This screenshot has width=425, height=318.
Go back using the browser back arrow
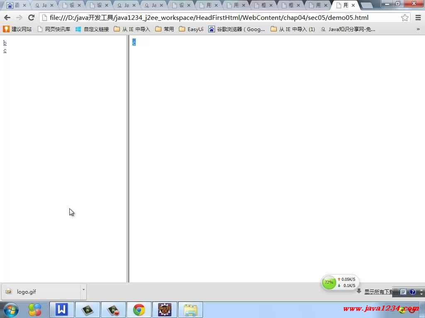tap(7, 18)
